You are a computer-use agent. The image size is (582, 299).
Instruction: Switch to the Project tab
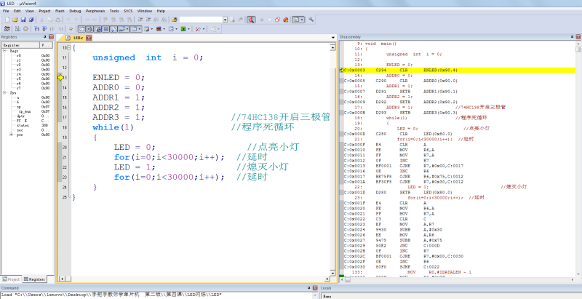tap(12, 279)
